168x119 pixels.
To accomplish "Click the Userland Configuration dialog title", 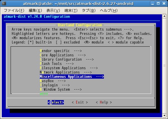I will click(x=80, y=25).
